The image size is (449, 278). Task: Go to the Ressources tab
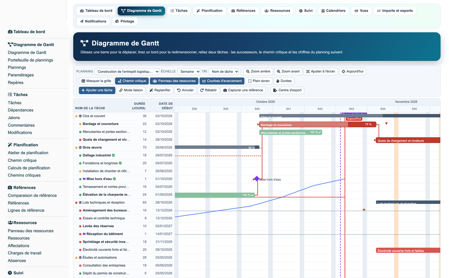[x=277, y=11]
